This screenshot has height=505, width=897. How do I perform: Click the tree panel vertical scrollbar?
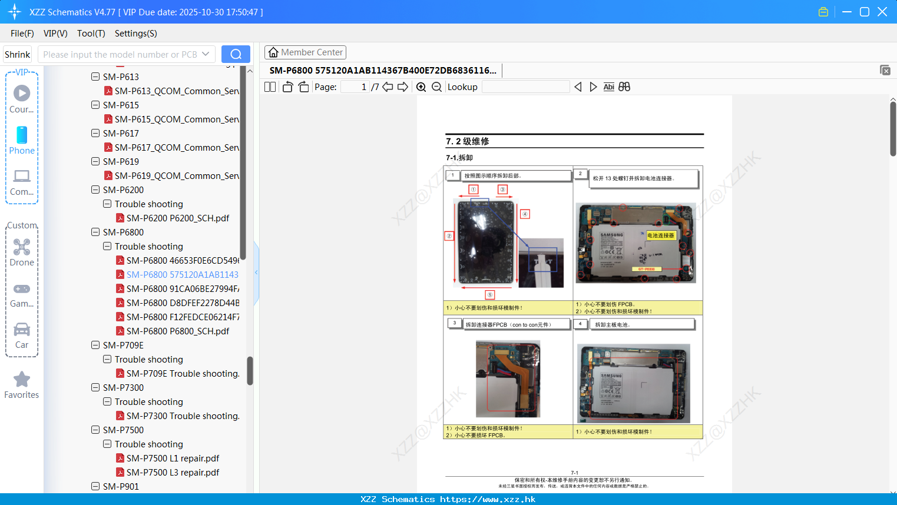(x=250, y=371)
